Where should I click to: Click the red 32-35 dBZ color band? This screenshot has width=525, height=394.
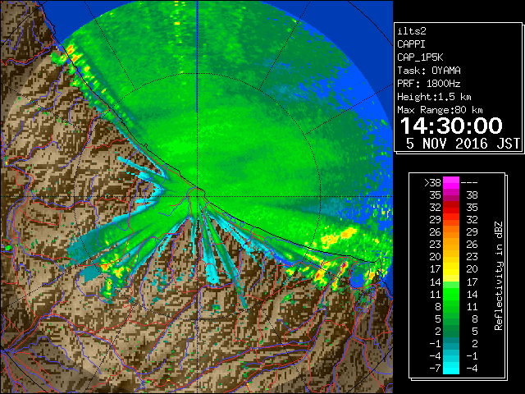pos(451,208)
